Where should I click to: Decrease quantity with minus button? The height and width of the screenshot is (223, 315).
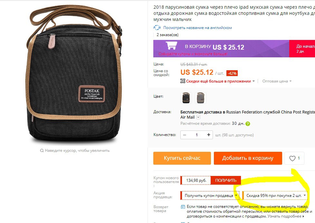(x=185, y=135)
